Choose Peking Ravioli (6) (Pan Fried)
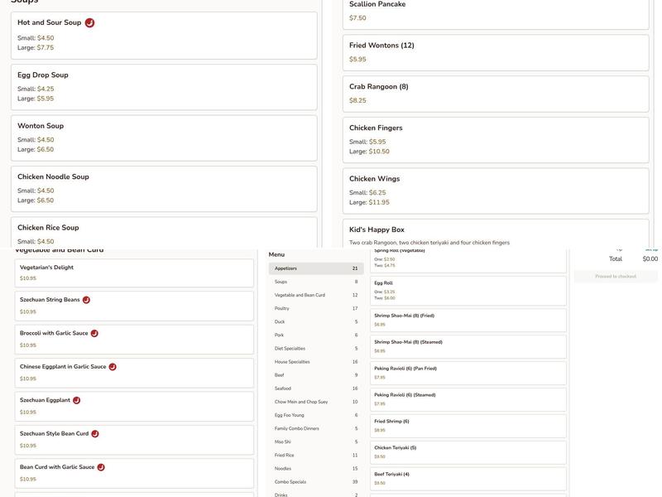Screen dimensions: 662x497 [468, 374]
